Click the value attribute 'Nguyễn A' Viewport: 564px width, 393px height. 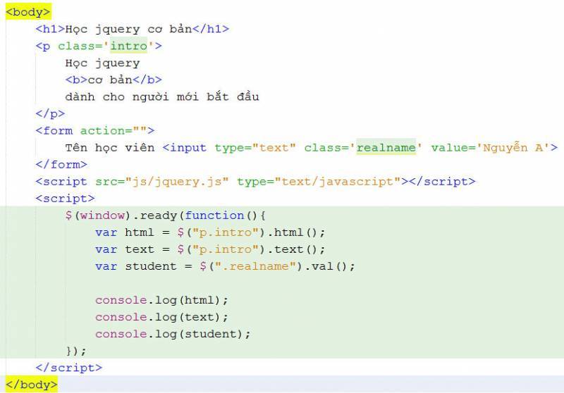point(513,147)
